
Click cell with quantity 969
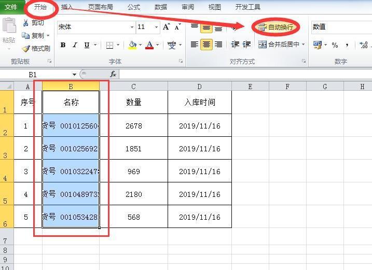[x=133, y=172]
